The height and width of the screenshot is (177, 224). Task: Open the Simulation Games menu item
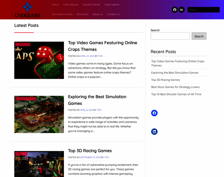pyautogui.click(x=62, y=14)
